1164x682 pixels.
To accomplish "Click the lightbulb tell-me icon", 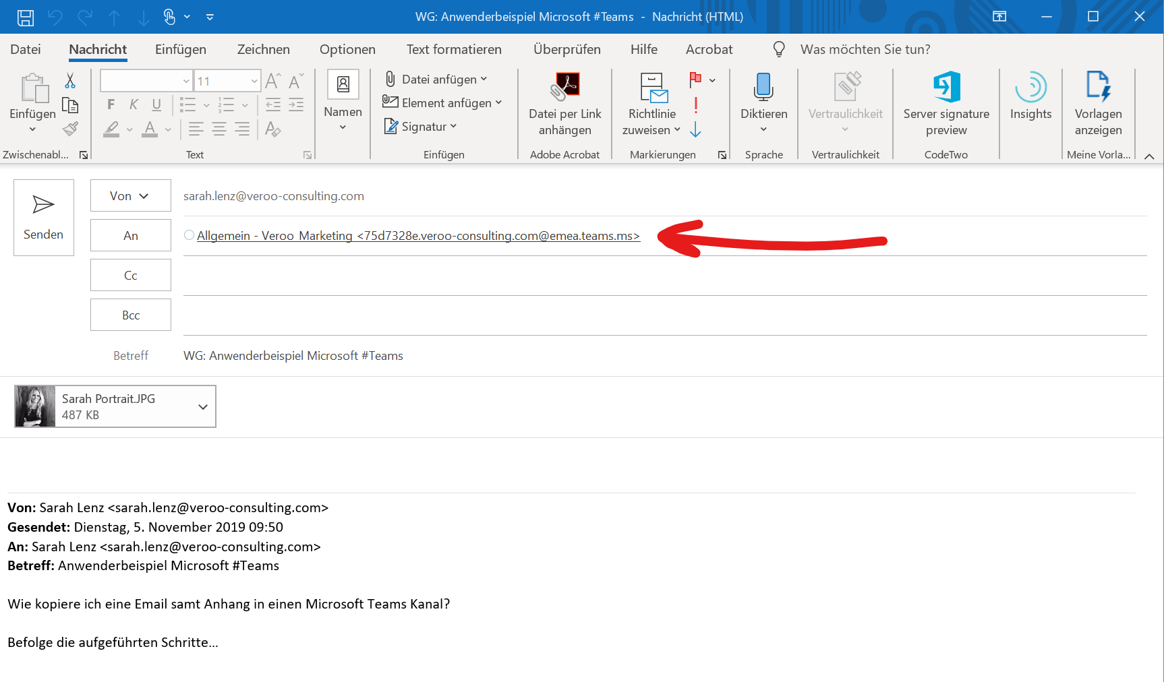I will tap(779, 49).
